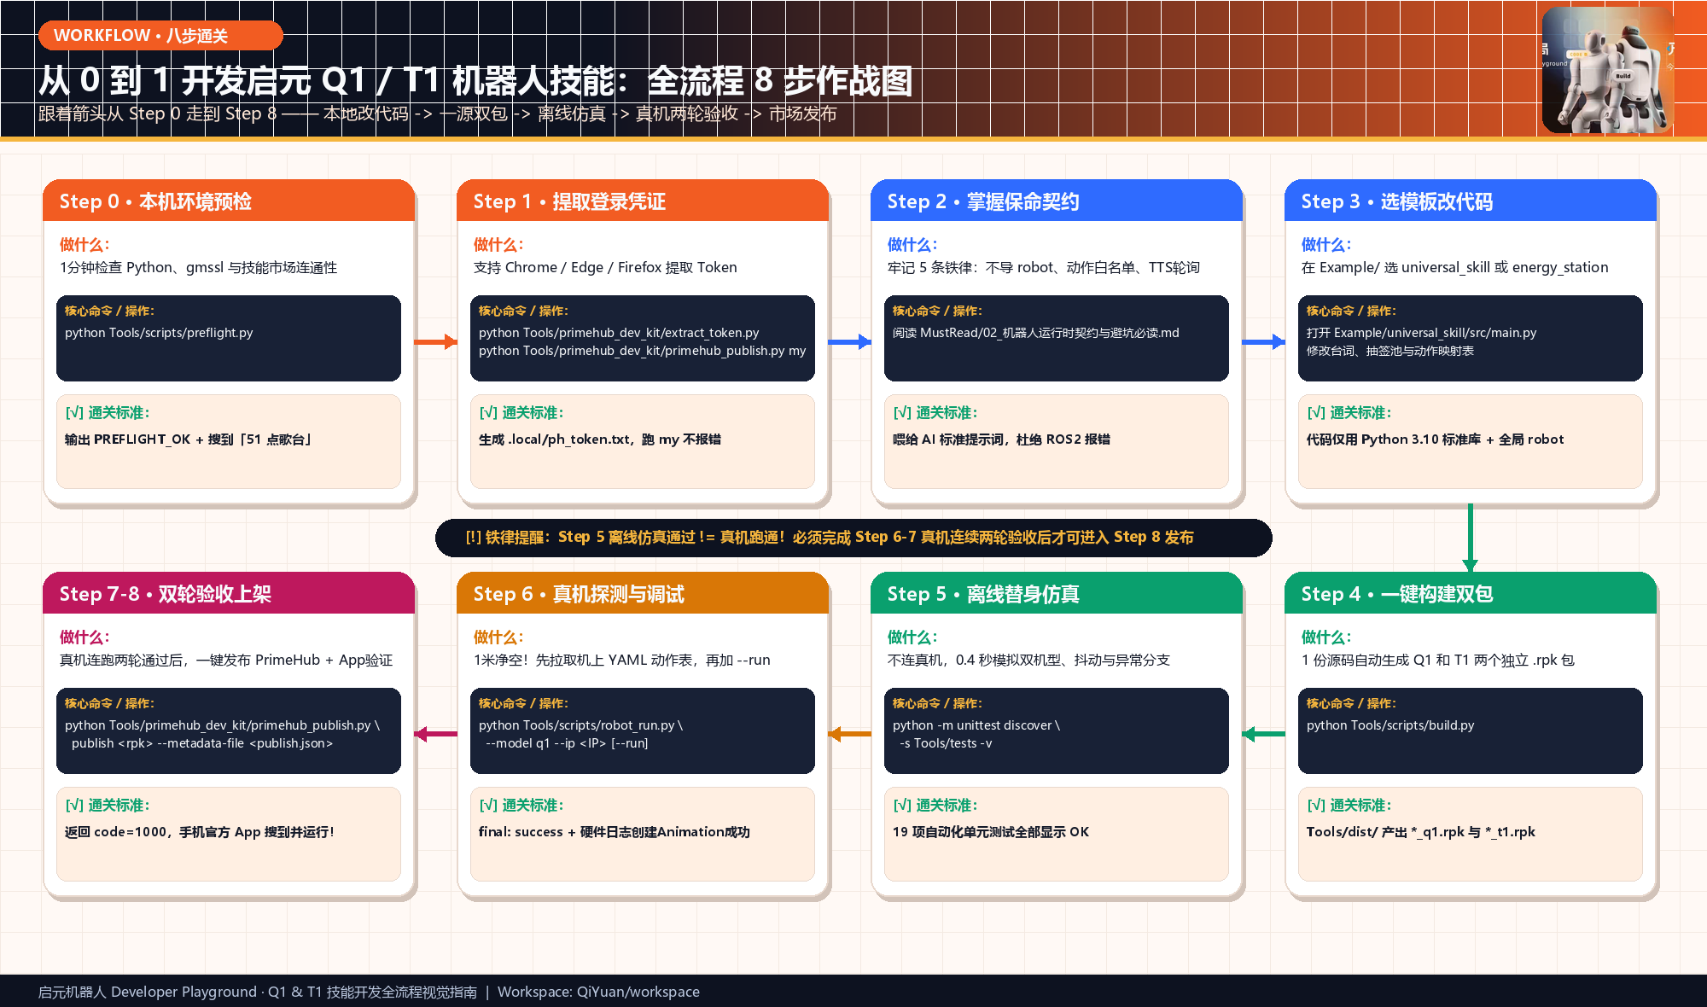Click the 牢记 5 条铁律 description line

(1043, 268)
